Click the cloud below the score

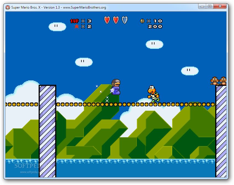(155, 44)
